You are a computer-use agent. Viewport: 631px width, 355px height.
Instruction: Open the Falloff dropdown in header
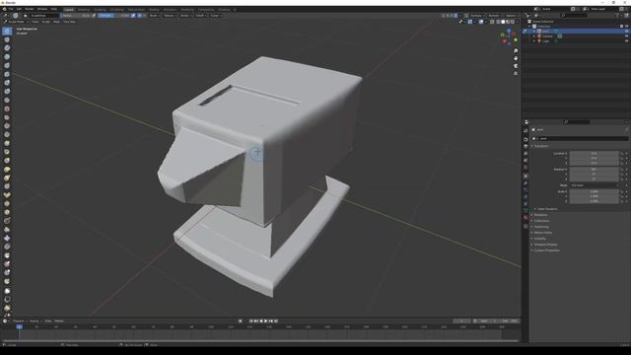200,16
